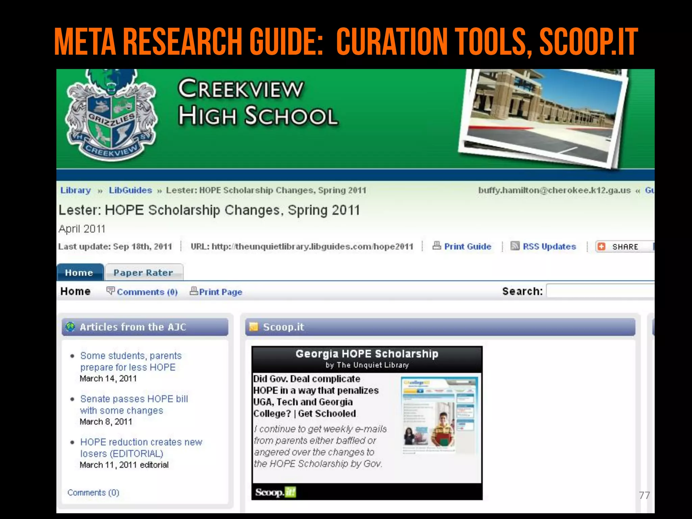Click Comments (0) link under AJC articles

(93, 492)
